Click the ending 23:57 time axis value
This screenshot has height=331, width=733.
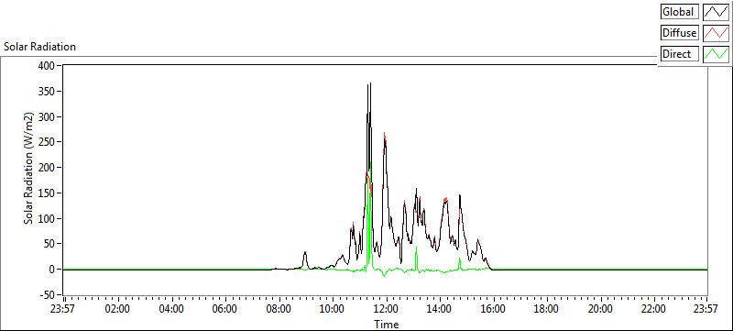(x=706, y=309)
